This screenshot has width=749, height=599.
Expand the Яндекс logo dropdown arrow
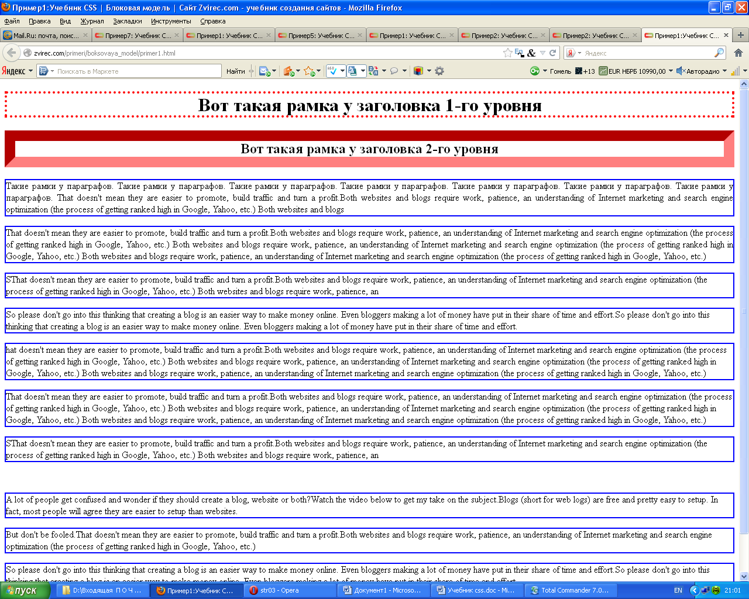tap(30, 71)
